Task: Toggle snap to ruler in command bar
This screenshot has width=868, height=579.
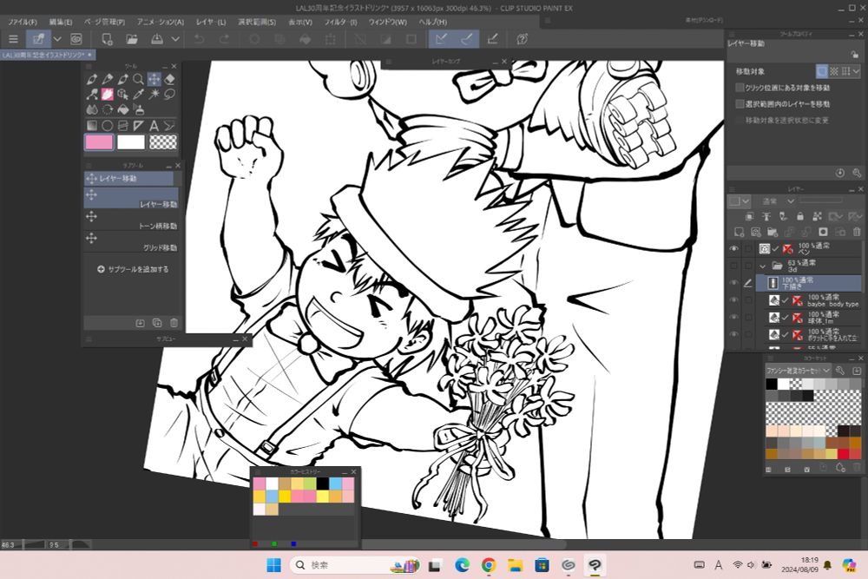Action: [441, 39]
